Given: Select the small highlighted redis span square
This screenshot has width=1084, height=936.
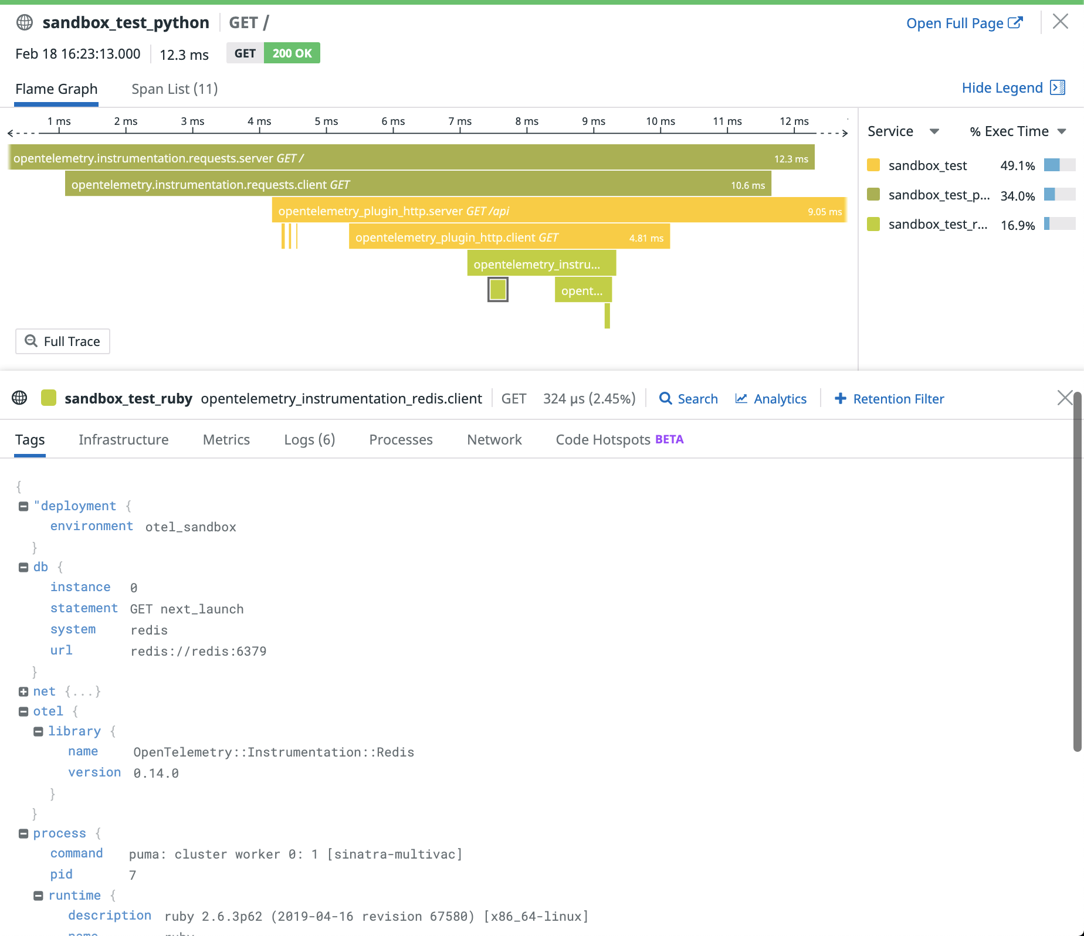Looking at the screenshot, I should [498, 290].
